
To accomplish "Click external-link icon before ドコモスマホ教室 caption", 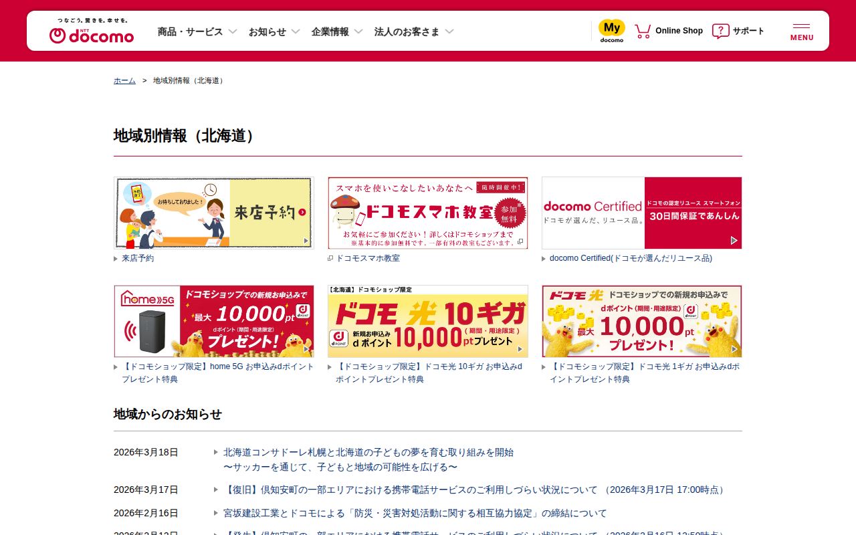I will point(330,258).
